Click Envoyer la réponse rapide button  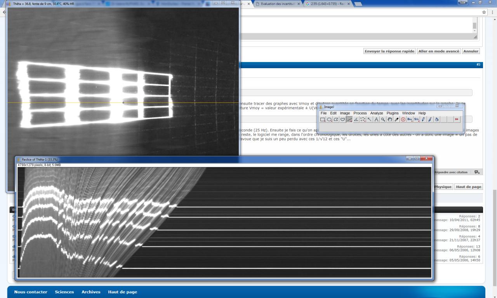pos(390,51)
